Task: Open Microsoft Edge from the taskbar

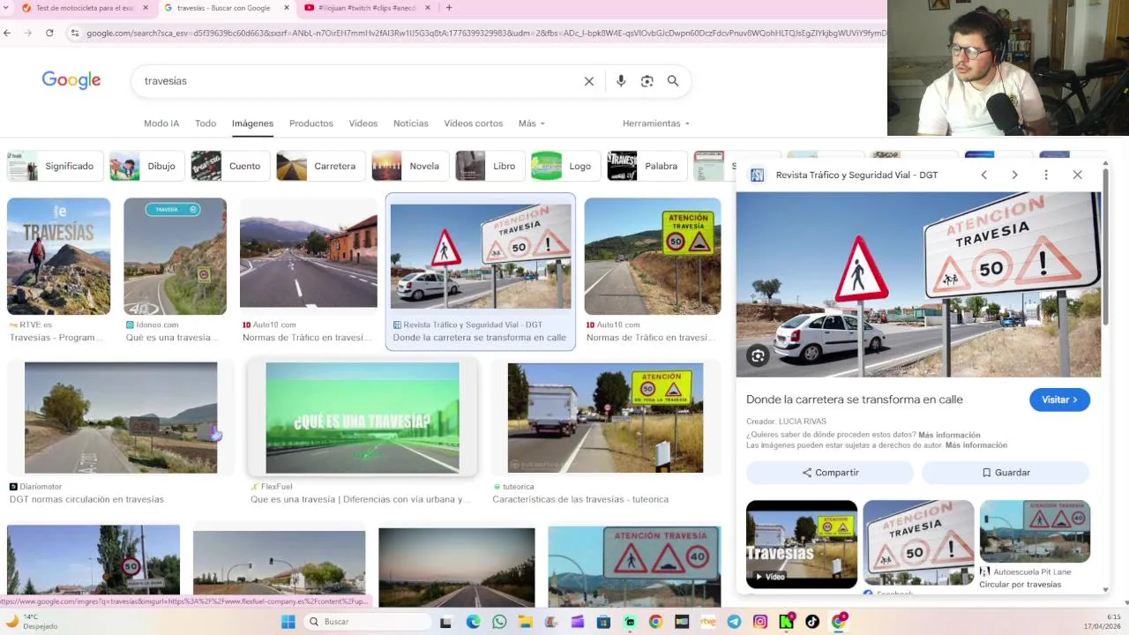Action: pos(473,622)
